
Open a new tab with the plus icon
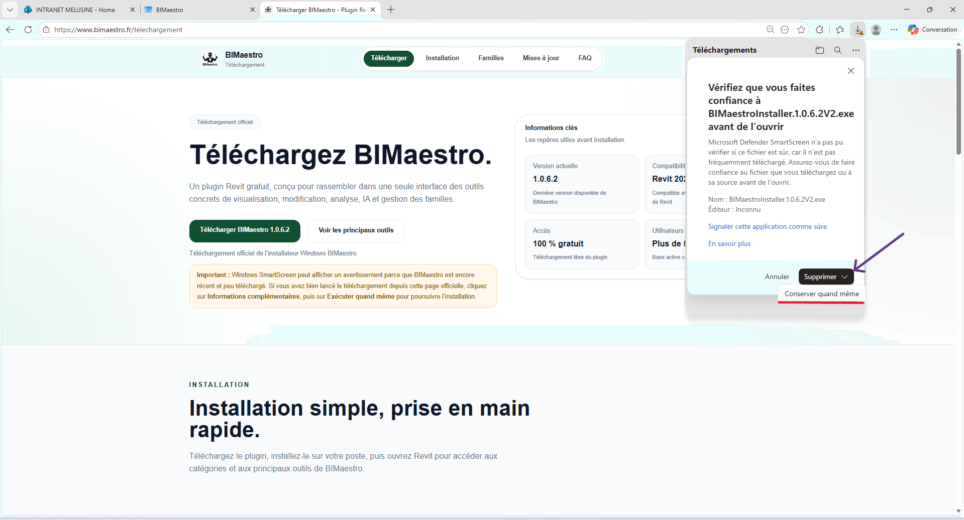[391, 10]
